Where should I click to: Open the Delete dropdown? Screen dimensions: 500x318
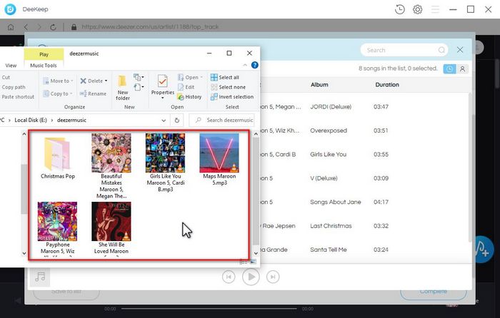point(94,81)
